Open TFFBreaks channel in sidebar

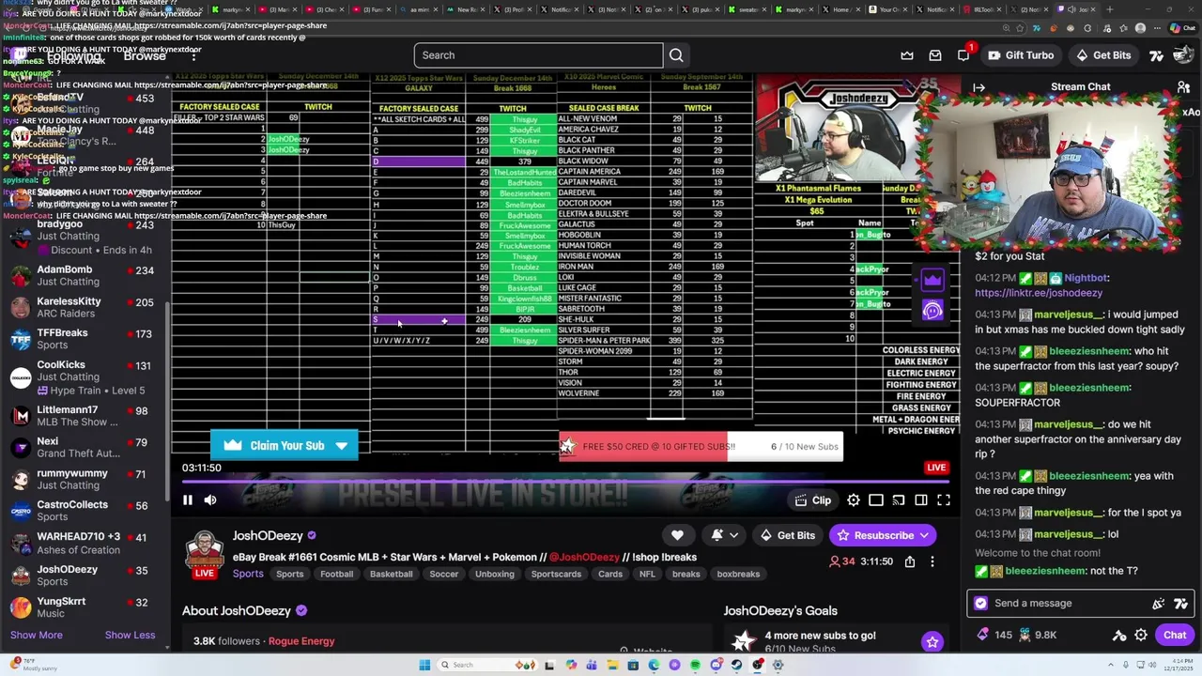click(85, 339)
